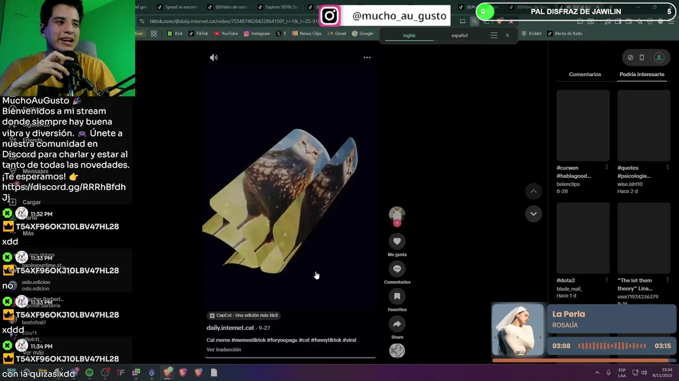Image resolution: width=679 pixels, height=381 pixels.
Task: Open daily.internet.cat profile link
Action: [230, 328]
